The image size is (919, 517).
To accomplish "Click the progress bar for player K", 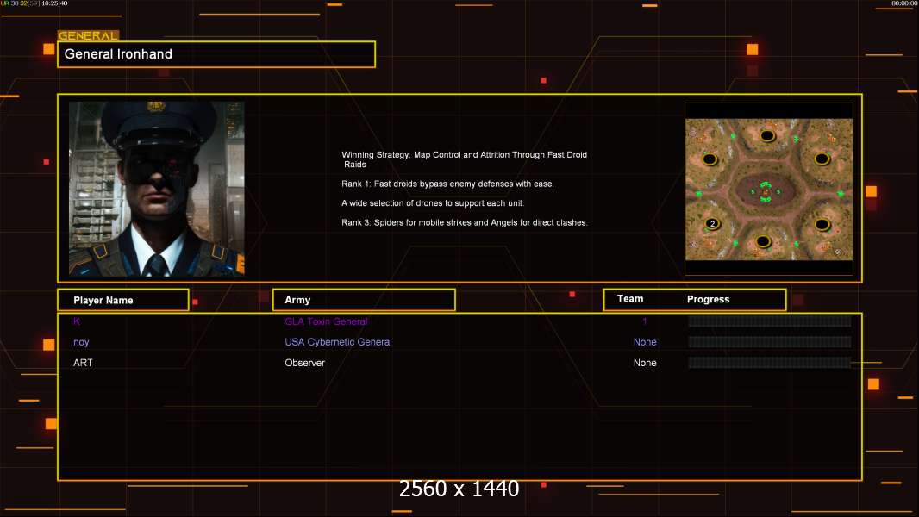I will click(770, 321).
